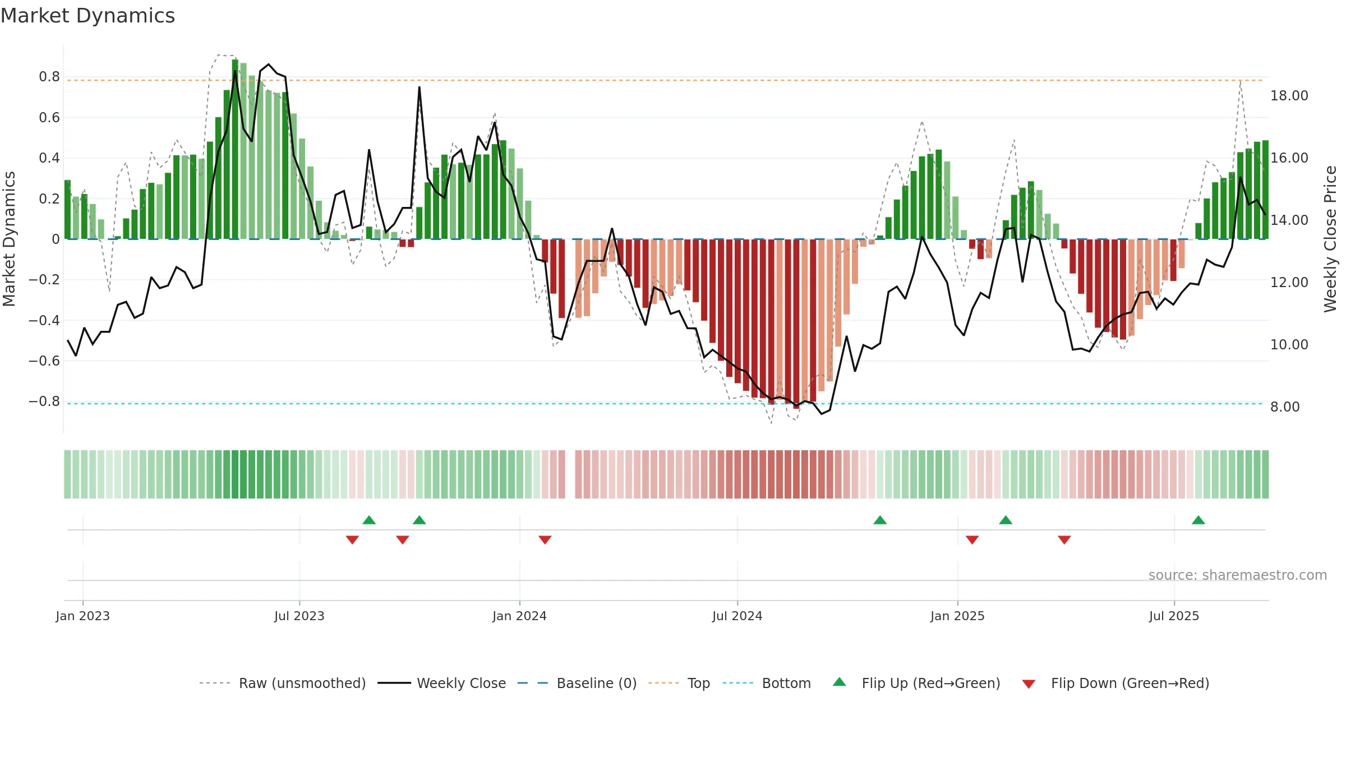Select the second red Flip Down marker of 2023
The width and height of the screenshot is (1346, 757).
(403, 539)
